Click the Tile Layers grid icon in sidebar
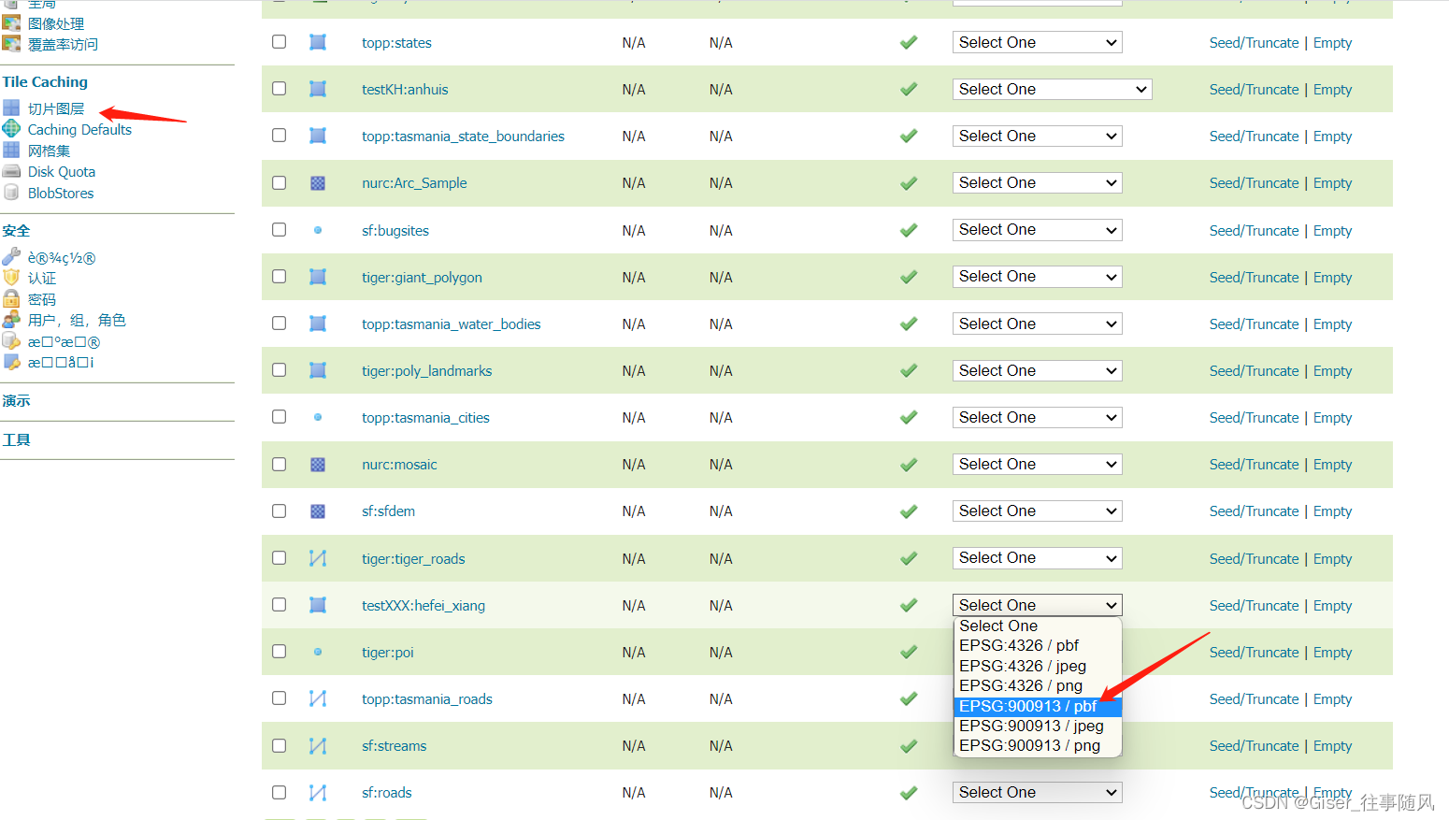 11,108
